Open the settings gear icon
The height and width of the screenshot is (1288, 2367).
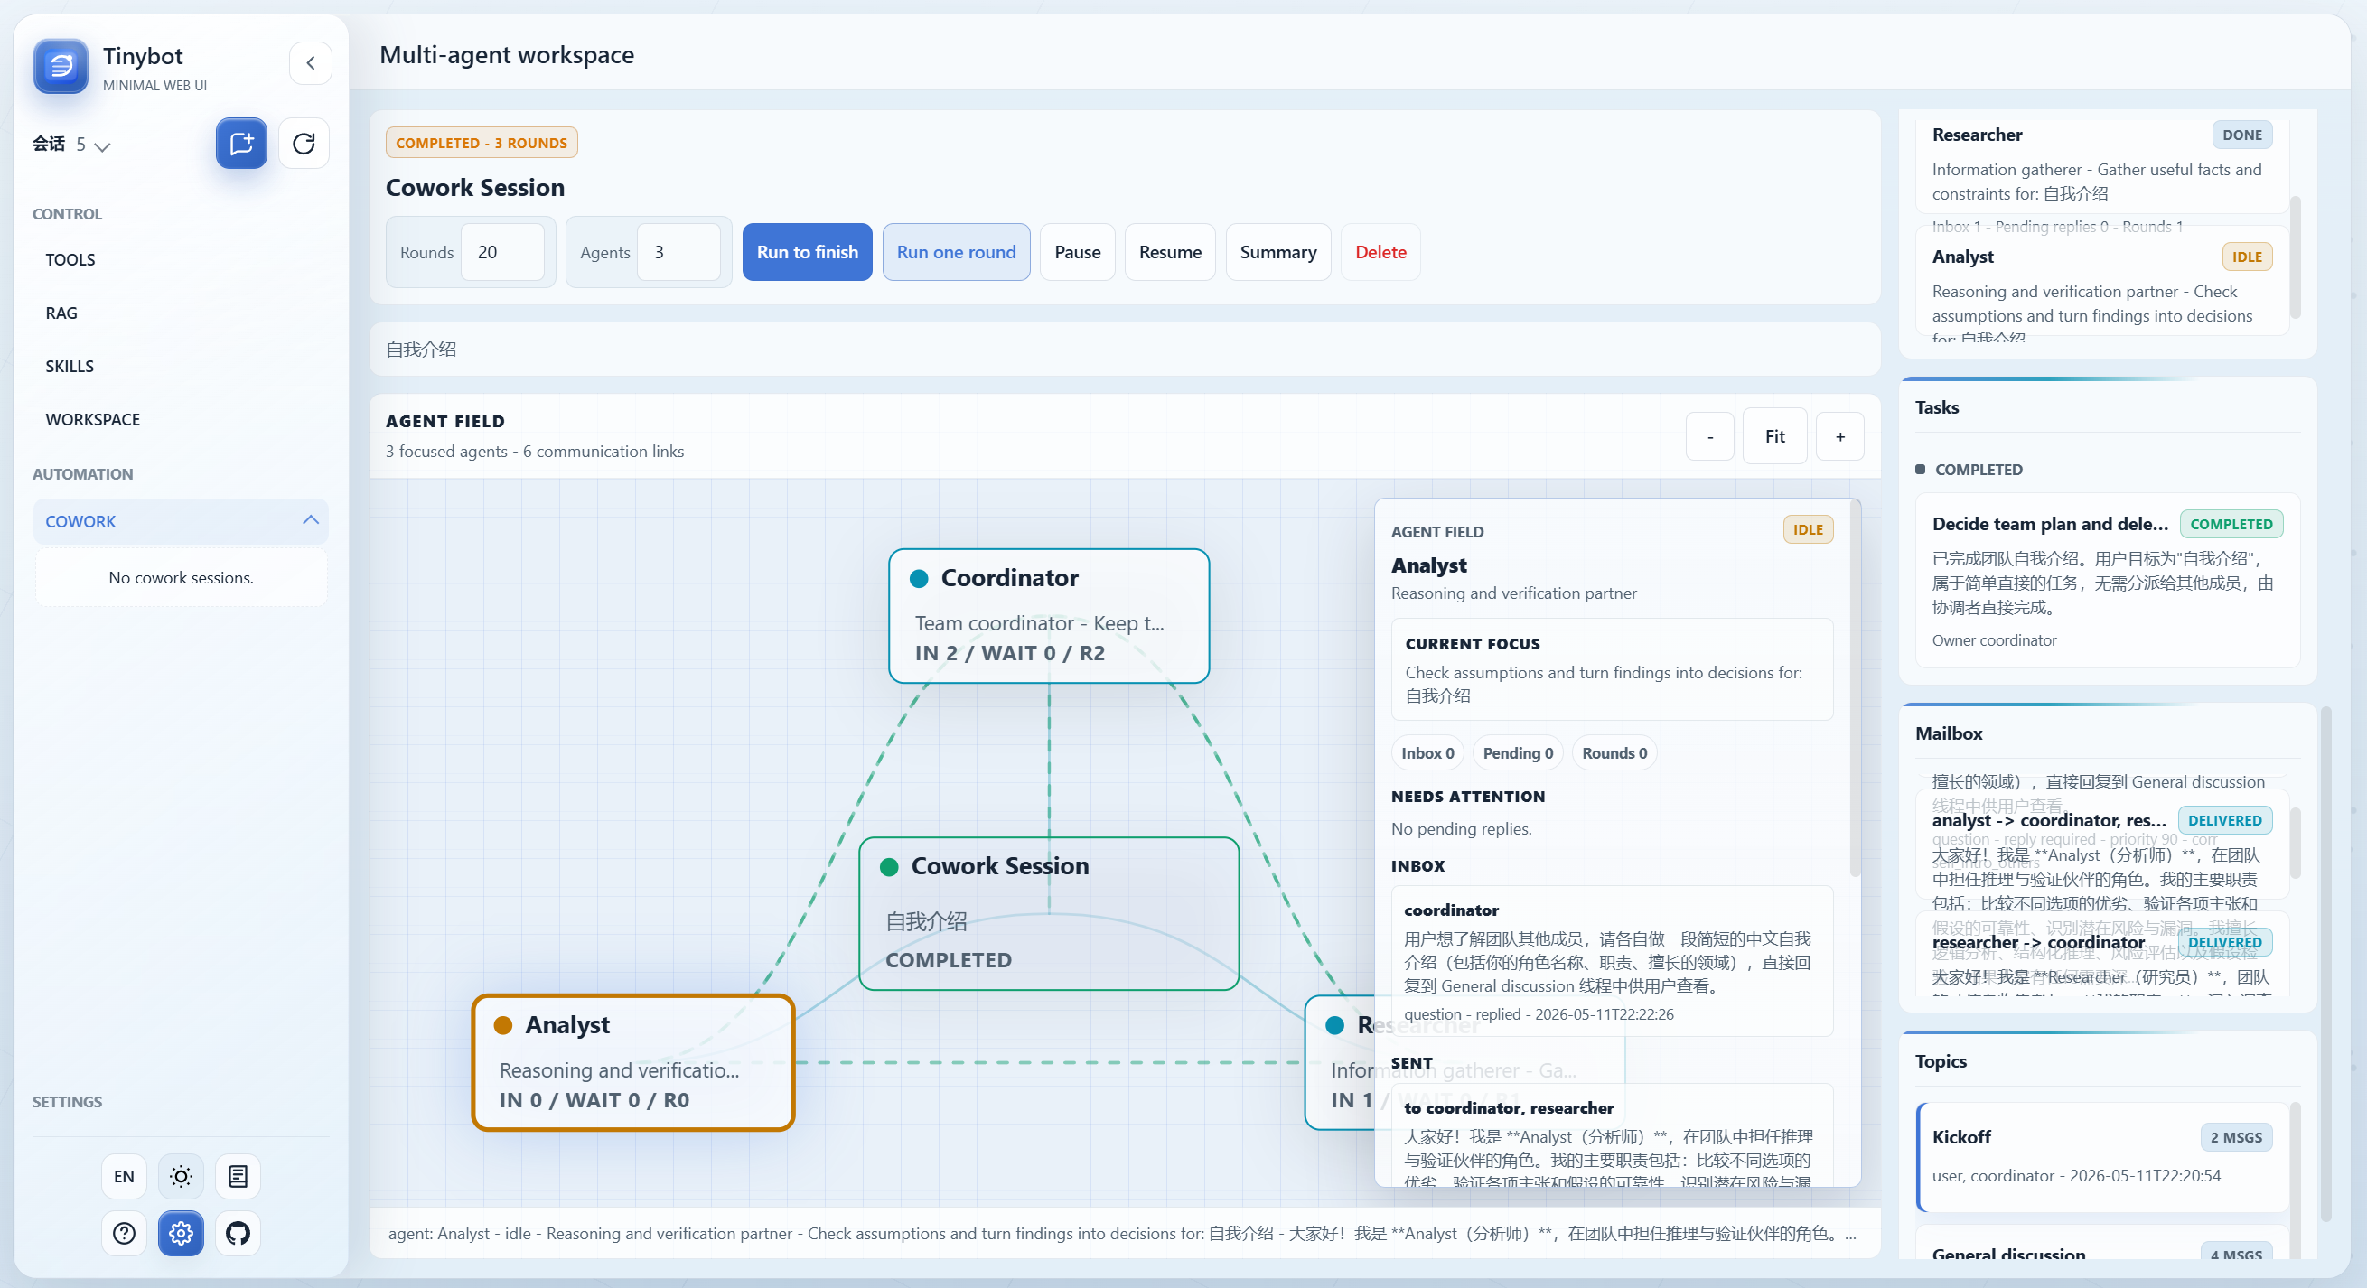(x=181, y=1233)
